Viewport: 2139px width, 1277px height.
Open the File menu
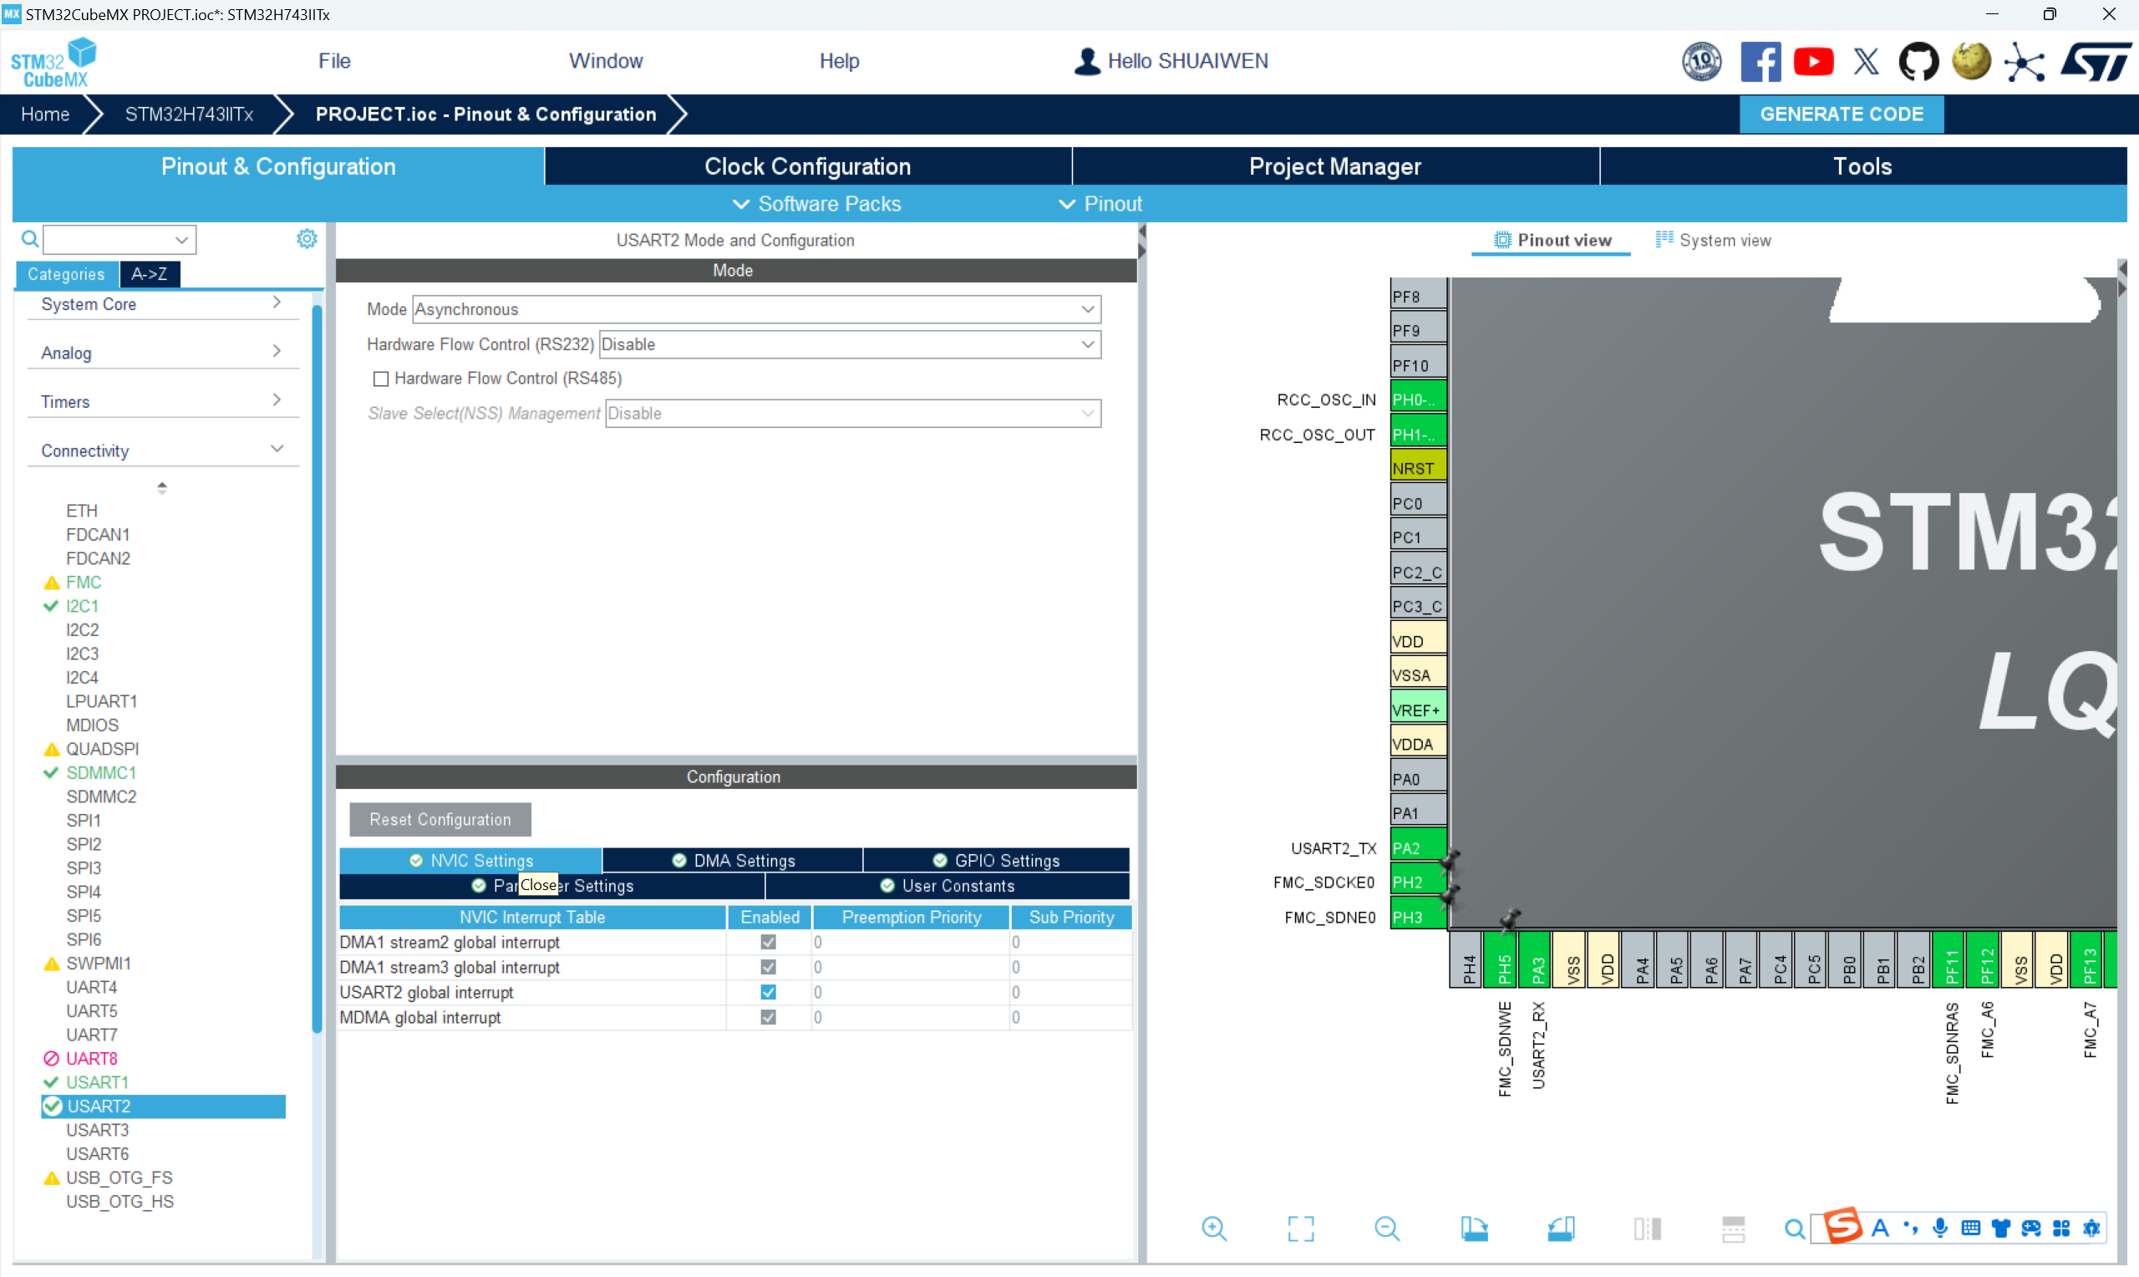pyautogui.click(x=333, y=61)
